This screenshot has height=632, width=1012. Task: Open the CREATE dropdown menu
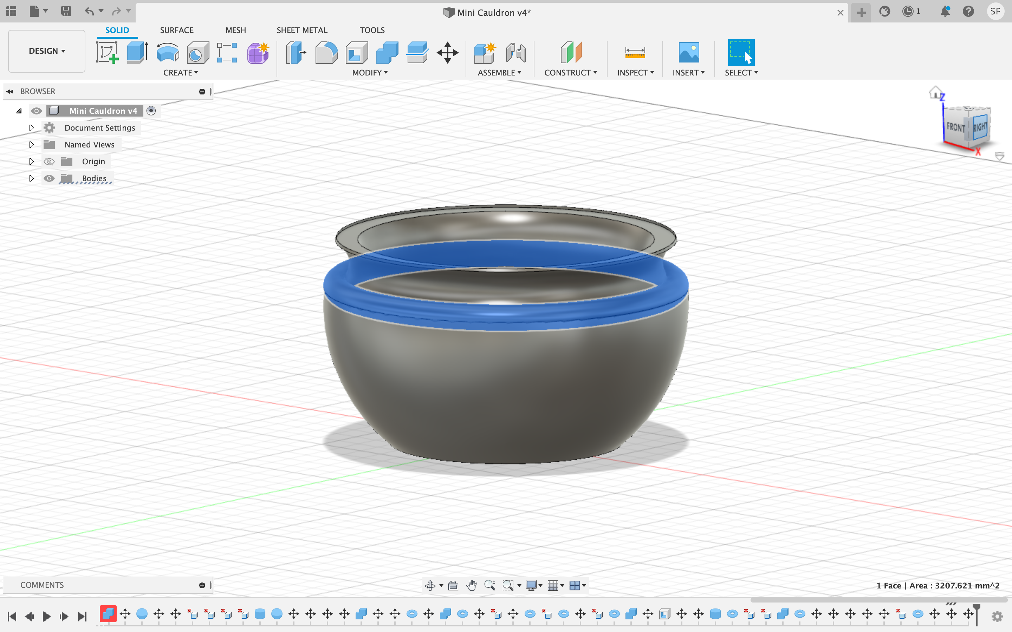181,72
